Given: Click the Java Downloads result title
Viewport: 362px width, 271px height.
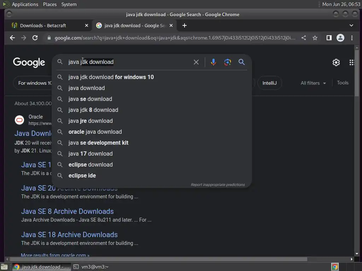Looking at the screenshot, I should pyautogui.click(x=33, y=133).
